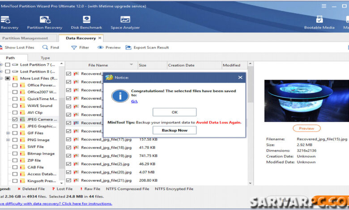This screenshot has height=210, width=349.
Task: Open Bootable Media creator
Action: 319,23
